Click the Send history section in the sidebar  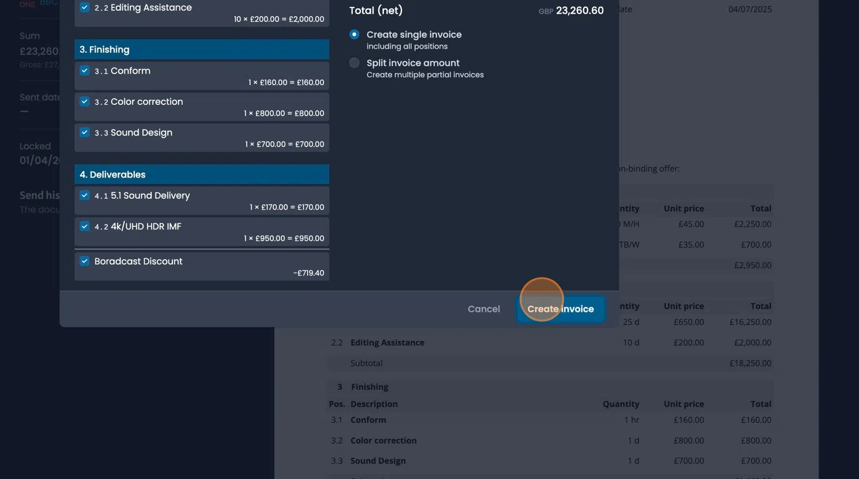(x=39, y=195)
